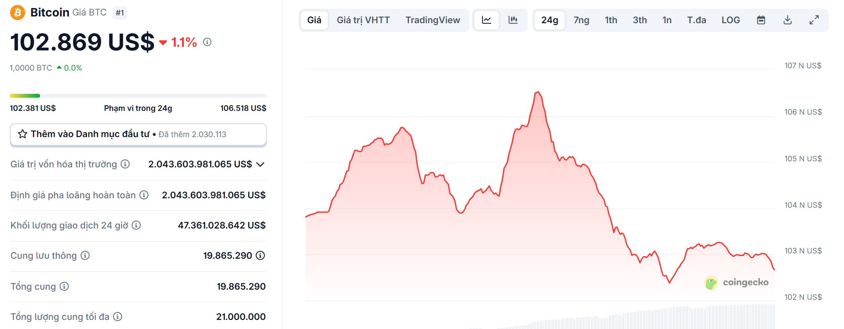Open info icon for Định giá pha loãng hoàn toàn
The image size is (844, 329).
pos(144,195)
